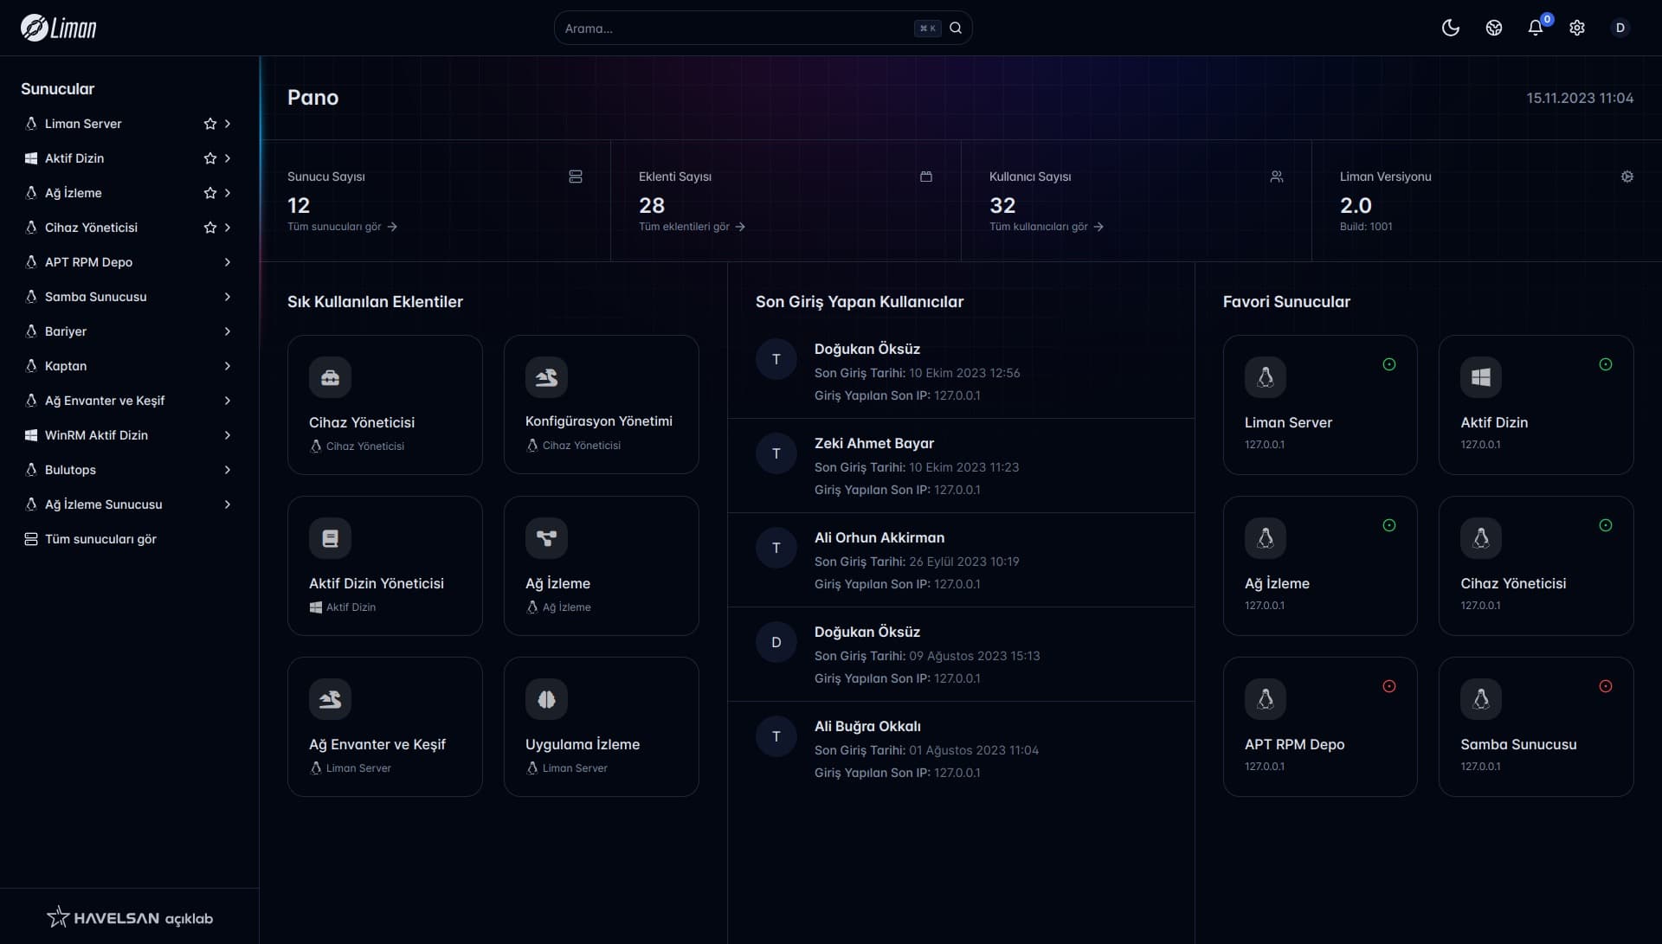This screenshot has height=944, width=1662.
Task: Expand Samba Sunucusu chevron
Action: [228, 297]
